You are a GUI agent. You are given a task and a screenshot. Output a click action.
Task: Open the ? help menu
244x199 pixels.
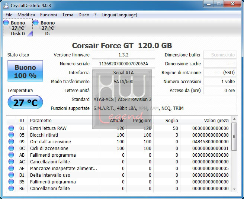click(95, 15)
